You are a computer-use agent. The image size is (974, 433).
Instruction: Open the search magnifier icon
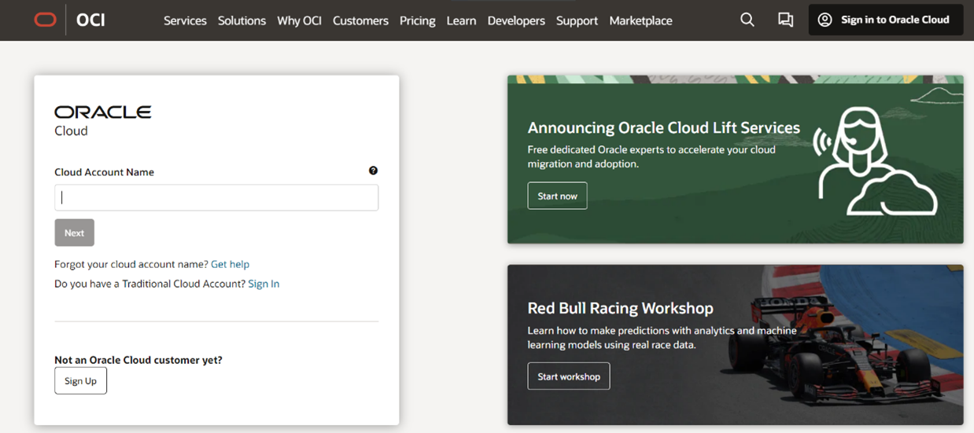pyautogui.click(x=747, y=20)
